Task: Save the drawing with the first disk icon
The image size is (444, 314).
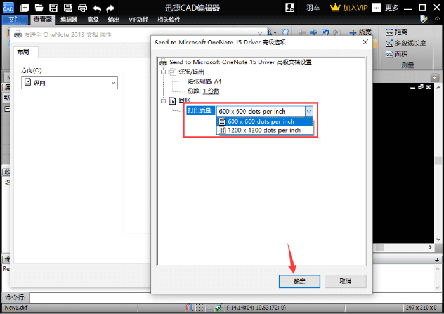Action: (53, 8)
